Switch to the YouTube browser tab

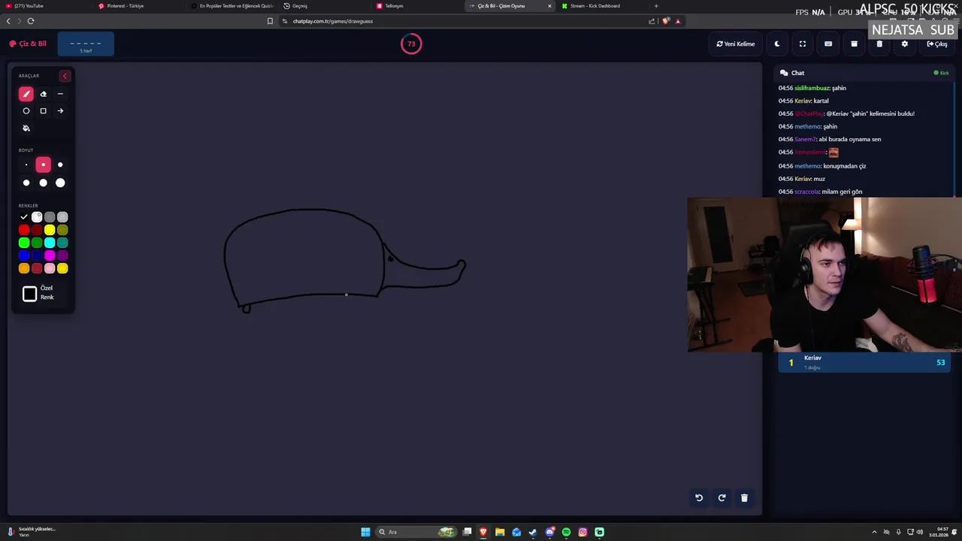45,6
